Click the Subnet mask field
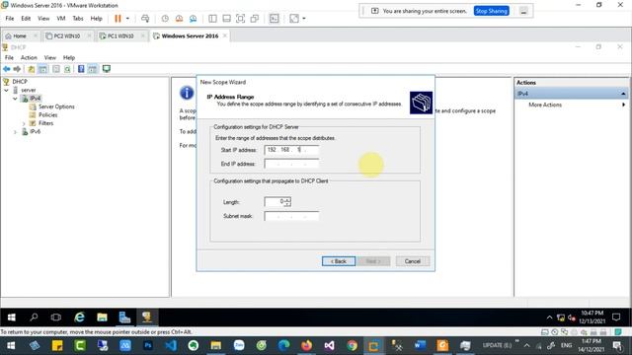 click(x=291, y=216)
